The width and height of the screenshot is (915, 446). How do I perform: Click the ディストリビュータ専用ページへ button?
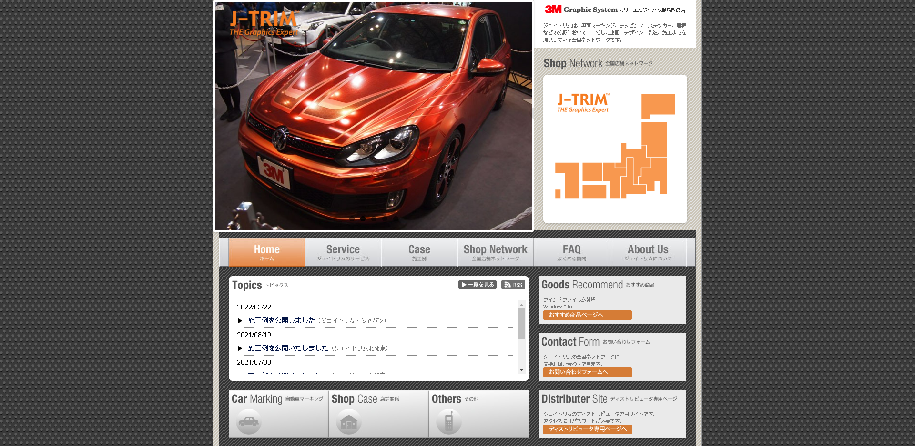coord(588,429)
